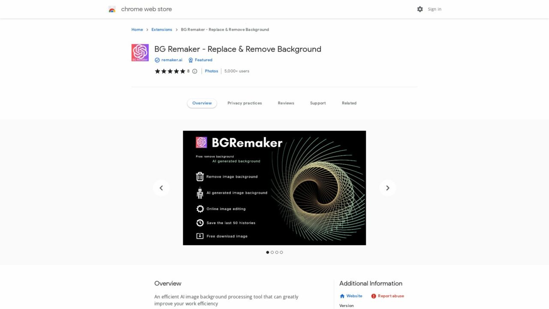The height and width of the screenshot is (309, 549).
Task: Click the verified publisher badge next to remaker.ai
Action: [x=157, y=60]
